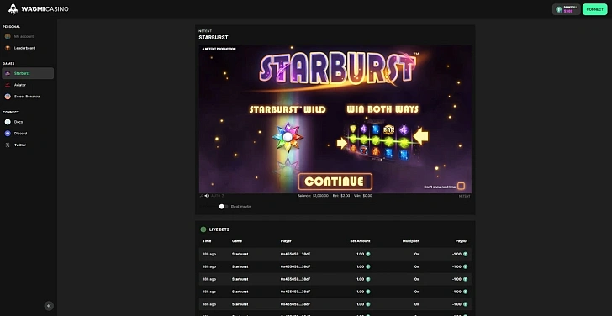Viewport: 612px width, 316px height.
Task: Toggle the Real mode switch
Action: pyautogui.click(x=224, y=207)
